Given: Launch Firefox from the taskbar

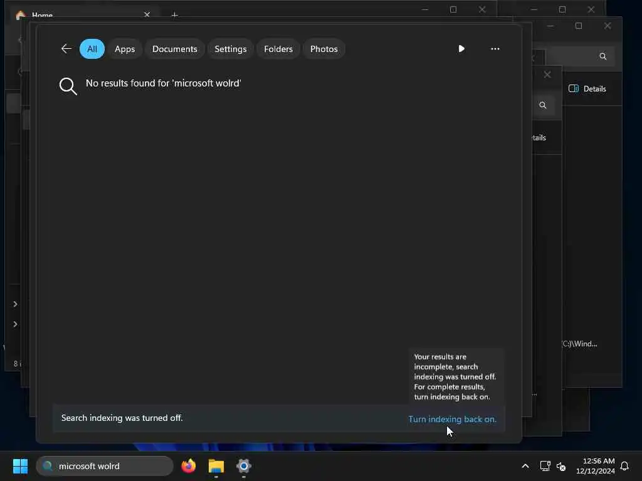Looking at the screenshot, I should click(189, 466).
